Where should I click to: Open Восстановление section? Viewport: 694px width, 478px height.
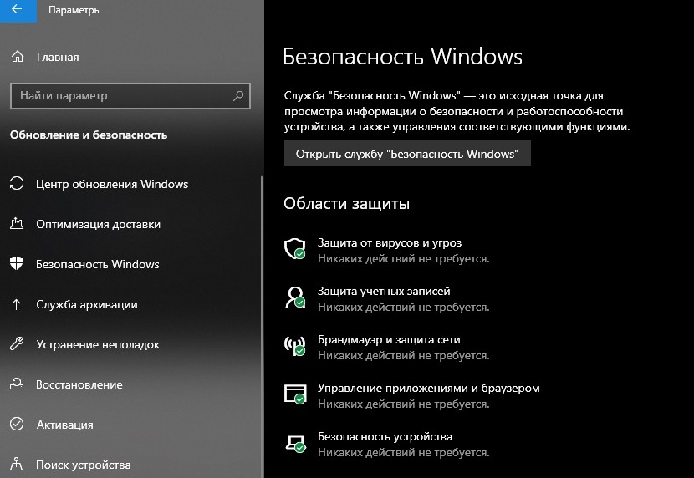tap(79, 384)
